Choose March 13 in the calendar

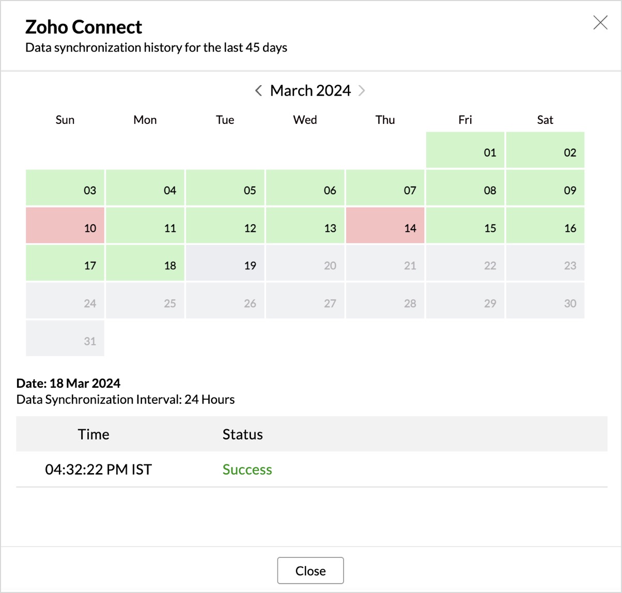tap(305, 226)
